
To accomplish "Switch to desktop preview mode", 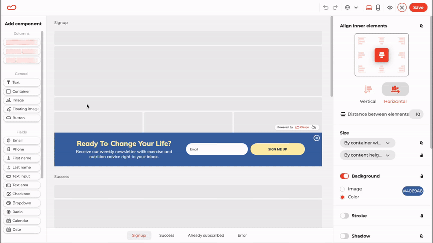I will click(x=369, y=8).
